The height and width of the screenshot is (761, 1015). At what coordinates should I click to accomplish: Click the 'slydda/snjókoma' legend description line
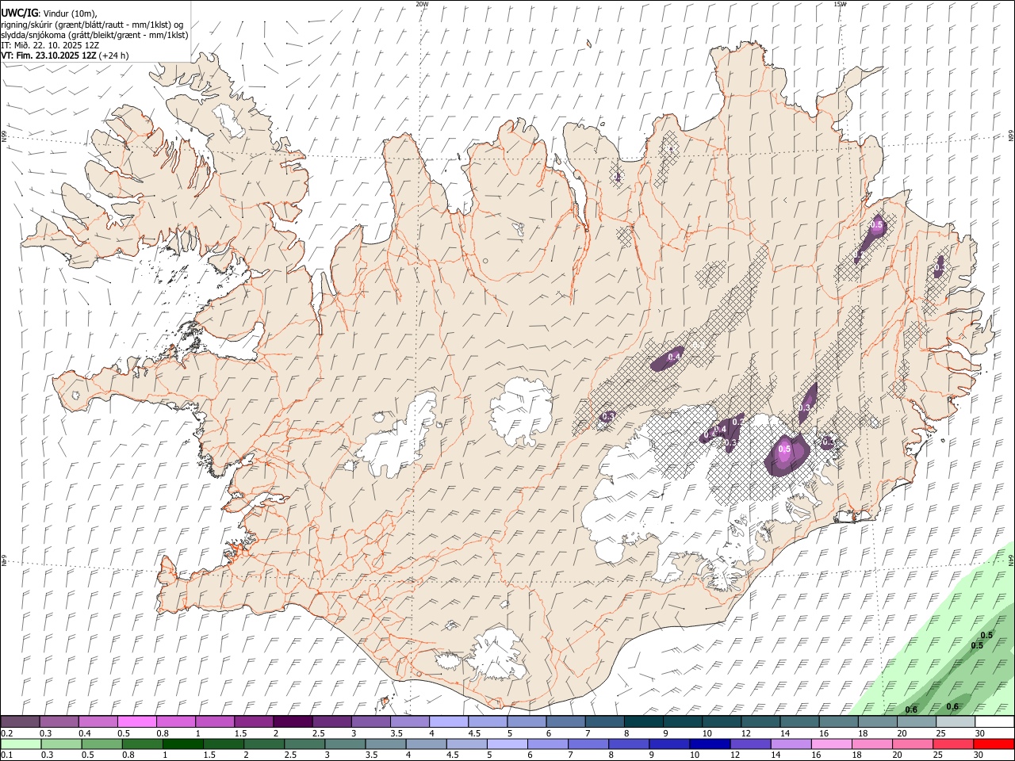(x=95, y=35)
